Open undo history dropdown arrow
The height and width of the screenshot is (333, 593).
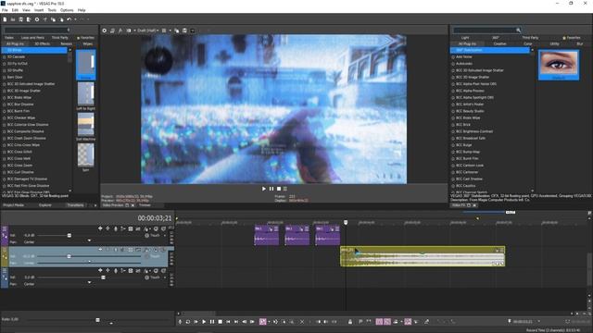coord(75,19)
